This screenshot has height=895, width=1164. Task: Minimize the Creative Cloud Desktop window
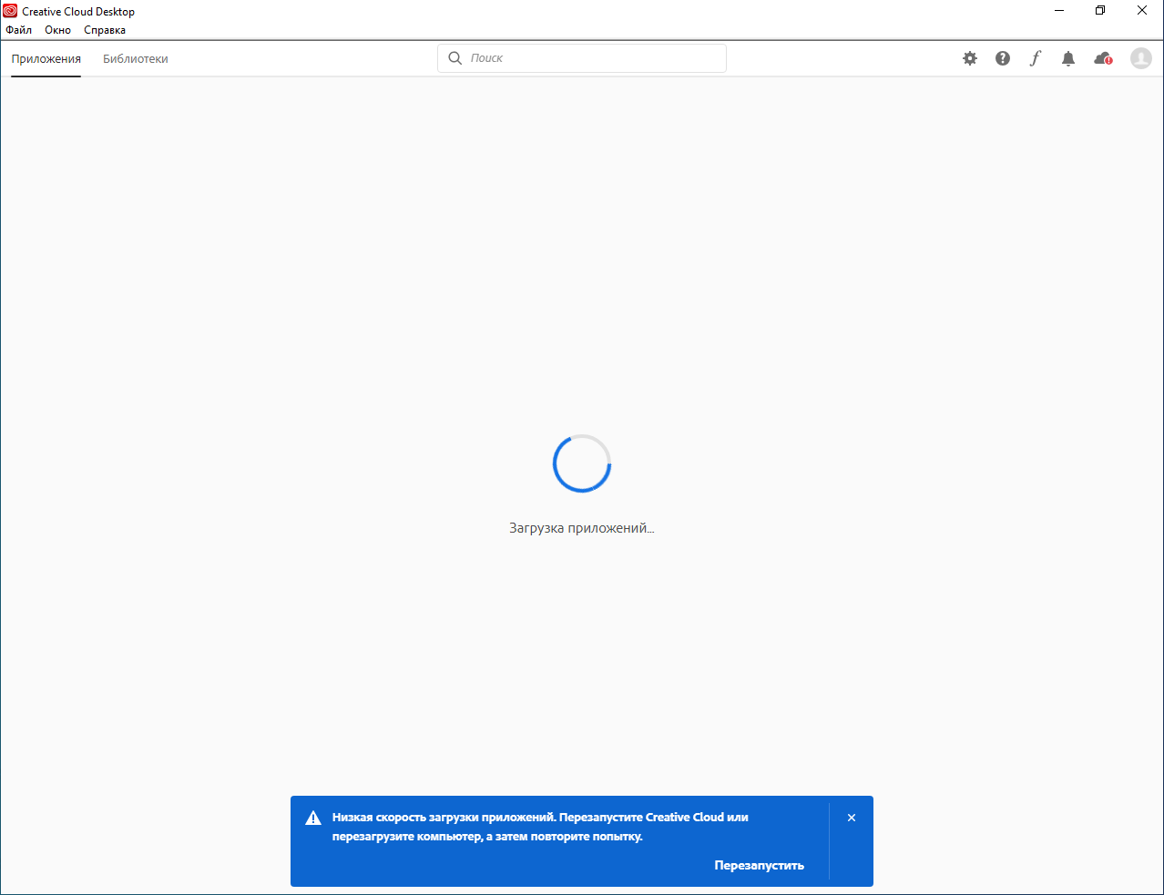(1059, 11)
